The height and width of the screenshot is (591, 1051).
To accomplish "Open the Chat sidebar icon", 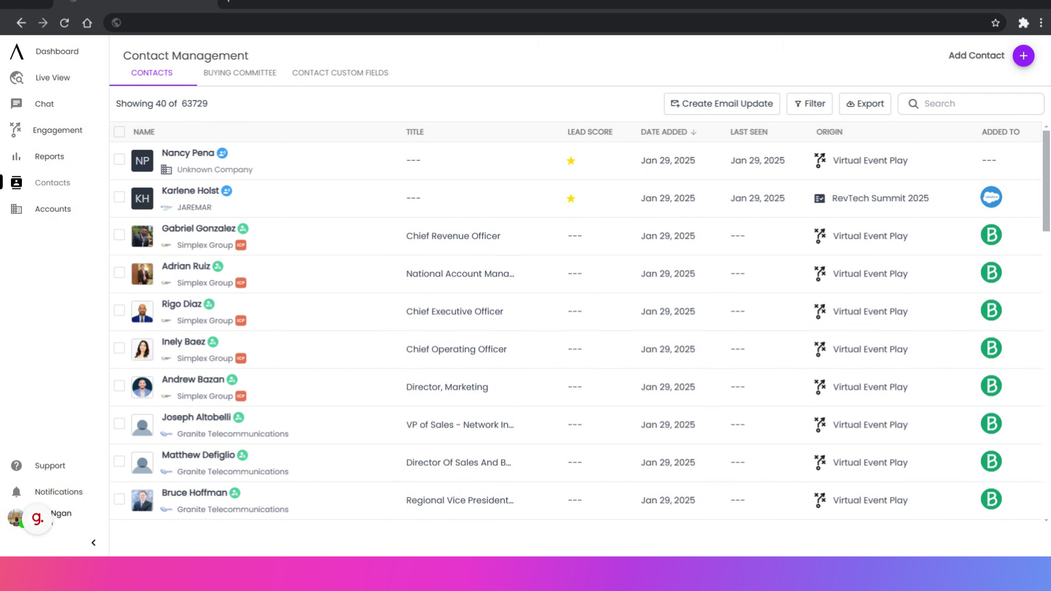I will click(16, 104).
